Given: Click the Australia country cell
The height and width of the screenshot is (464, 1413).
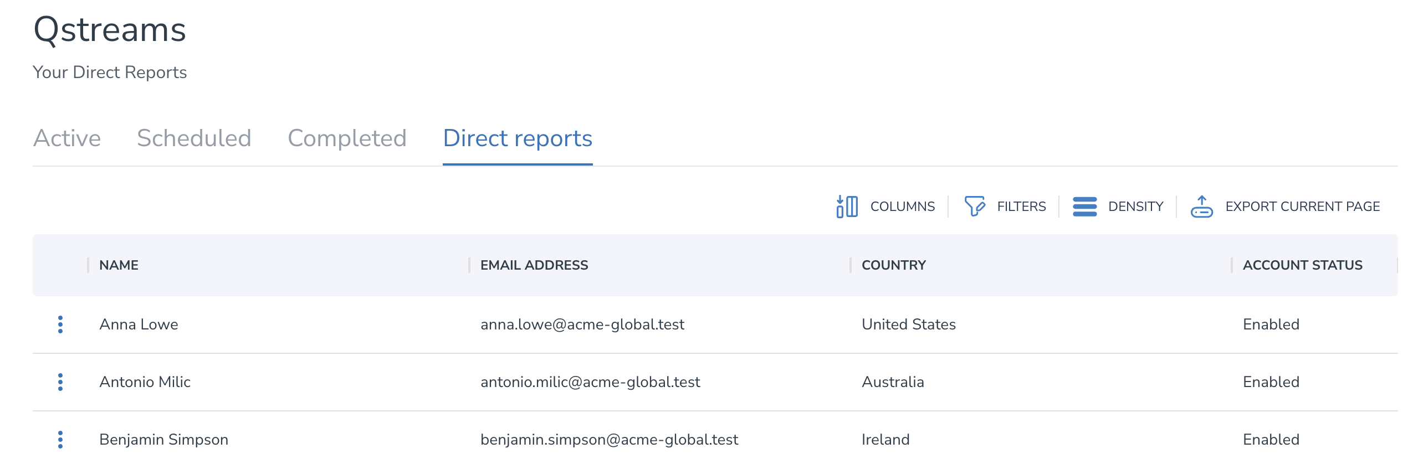Looking at the screenshot, I should pyautogui.click(x=893, y=382).
